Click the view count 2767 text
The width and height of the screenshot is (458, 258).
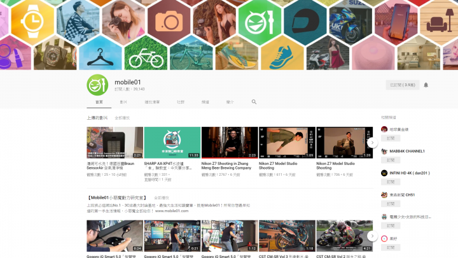click(x=221, y=175)
